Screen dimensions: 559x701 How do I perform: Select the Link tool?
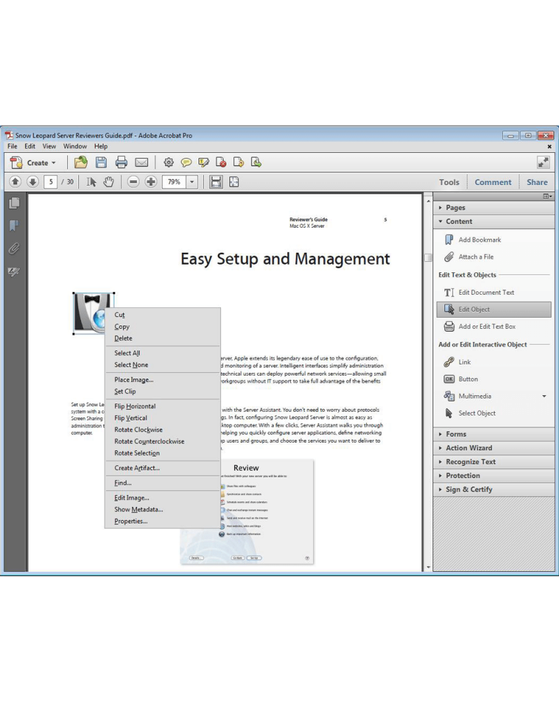[458, 362]
